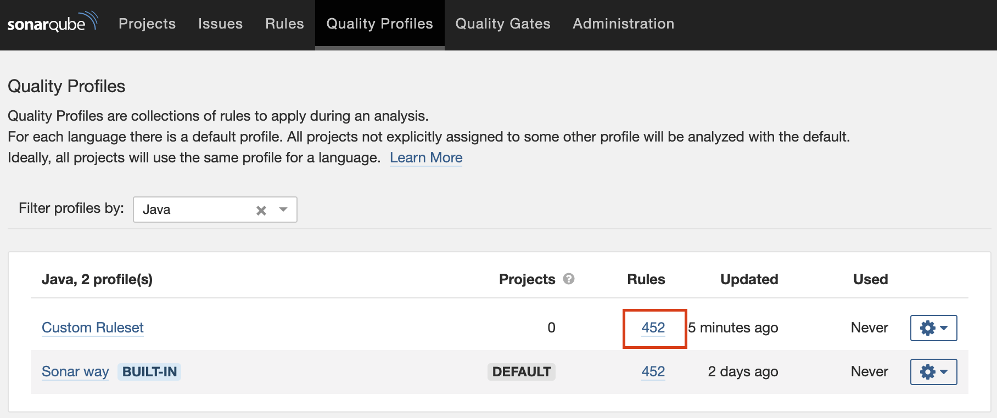Click the SonarQube logo

click(x=52, y=23)
